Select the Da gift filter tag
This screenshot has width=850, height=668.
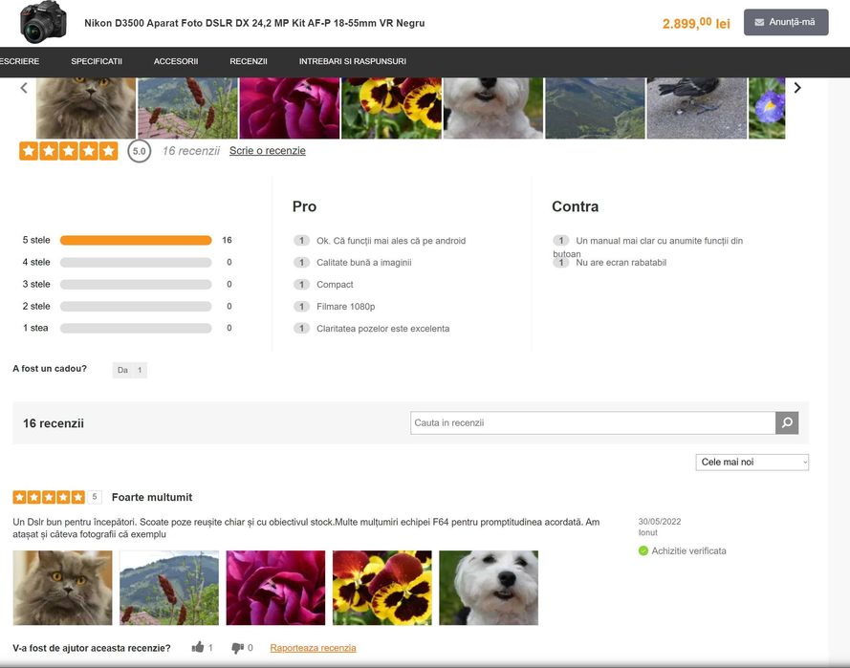[x=130, y=370]
